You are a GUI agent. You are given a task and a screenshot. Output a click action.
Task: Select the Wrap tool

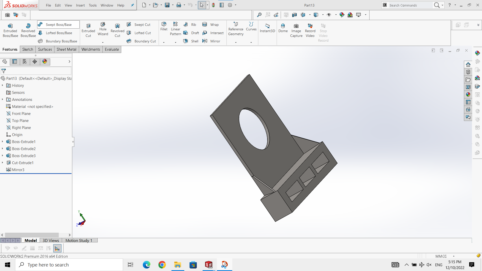211,25
